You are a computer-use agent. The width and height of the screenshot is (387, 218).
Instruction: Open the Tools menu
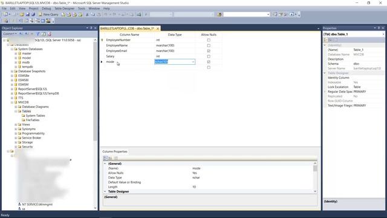82,8
